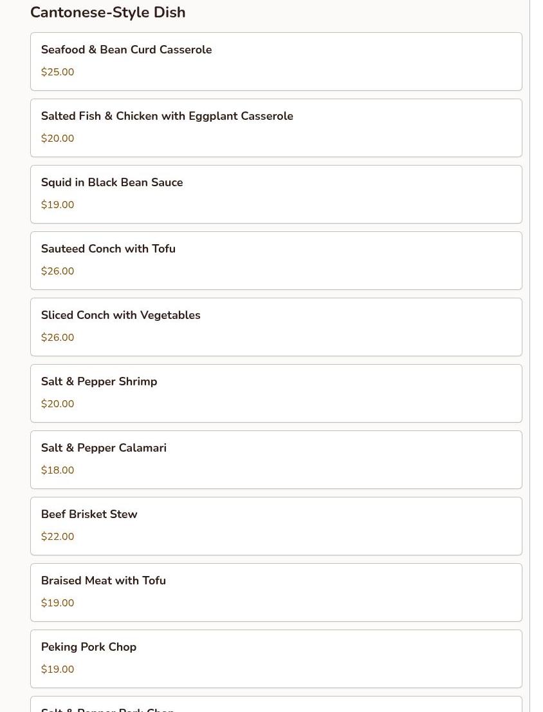Select Salted Fish & Chicken with Eggplant Casserole
This screenshot has width=543, height=712.
(276, 128)
